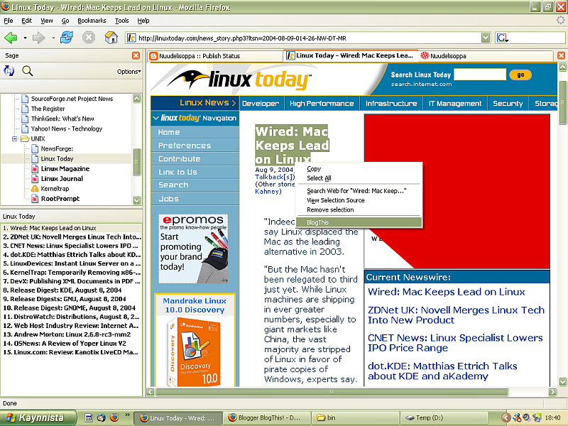568x426 pixels.
Task: Click the Stop loading icon
Action: [x=89, y=38]
